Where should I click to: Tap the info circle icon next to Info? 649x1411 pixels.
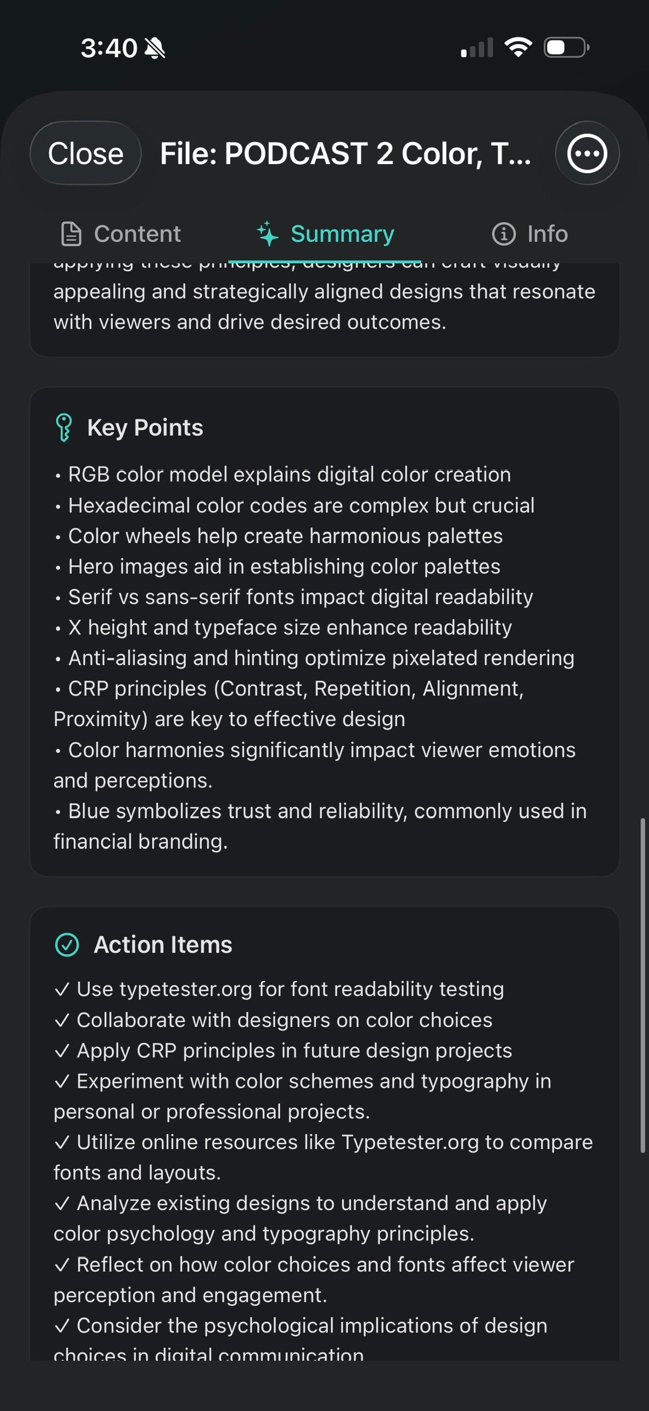pos(504,233)
